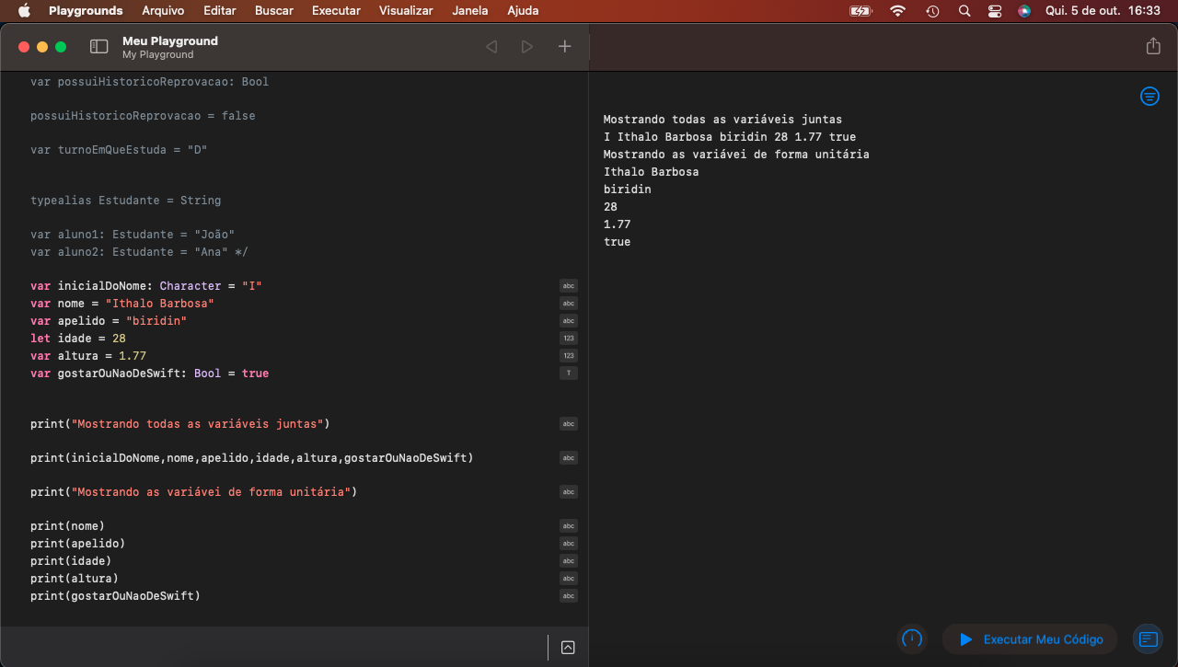View result badge for inicialDoNome line
This screenshot has width=1178, height=667.
tap(569, 286)
